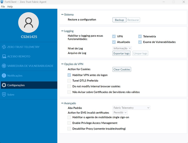The height and width of the screenshot is (143, 188).
Task: Click the Restore a configuration label
Action: pos(82,20)
